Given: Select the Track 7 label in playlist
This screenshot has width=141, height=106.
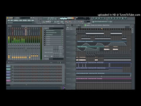Looking at the screenshot, I should (68, 63).
